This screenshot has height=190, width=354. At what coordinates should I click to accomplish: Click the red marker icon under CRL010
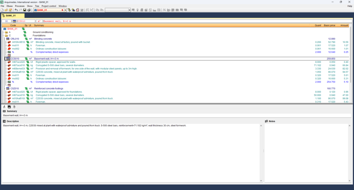pos(9,55)
